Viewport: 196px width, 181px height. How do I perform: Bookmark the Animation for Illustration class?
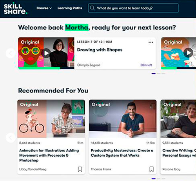80,169
